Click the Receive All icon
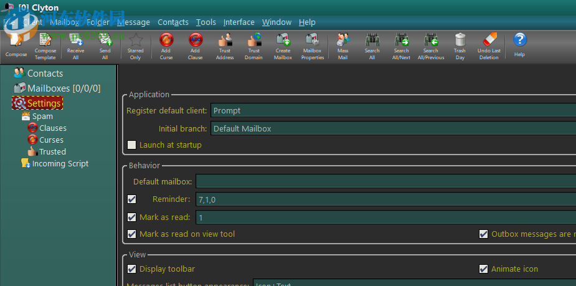This screenshot has width=576, height=286. tap(76, 39)
